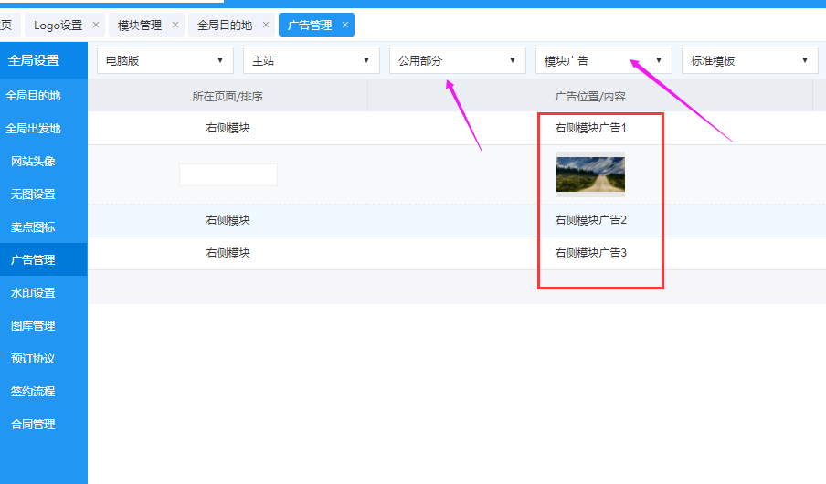Close the 广告管理 tab

point(345,26)
